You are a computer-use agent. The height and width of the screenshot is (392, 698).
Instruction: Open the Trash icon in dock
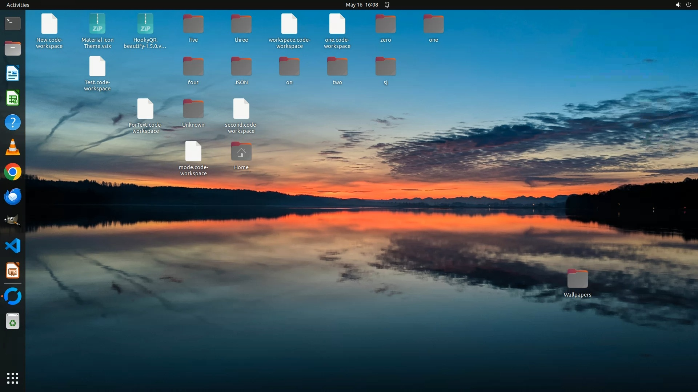tap(13, 321)
